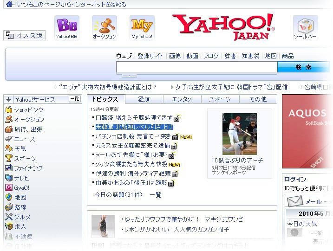Viewport: 333px width, 251px height.
Task: Click the weather sun icon under 今日の天気
Action: tap(294, 232)
